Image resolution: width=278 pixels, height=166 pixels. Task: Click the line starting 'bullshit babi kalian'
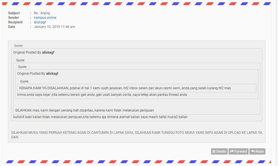[100, 117]
